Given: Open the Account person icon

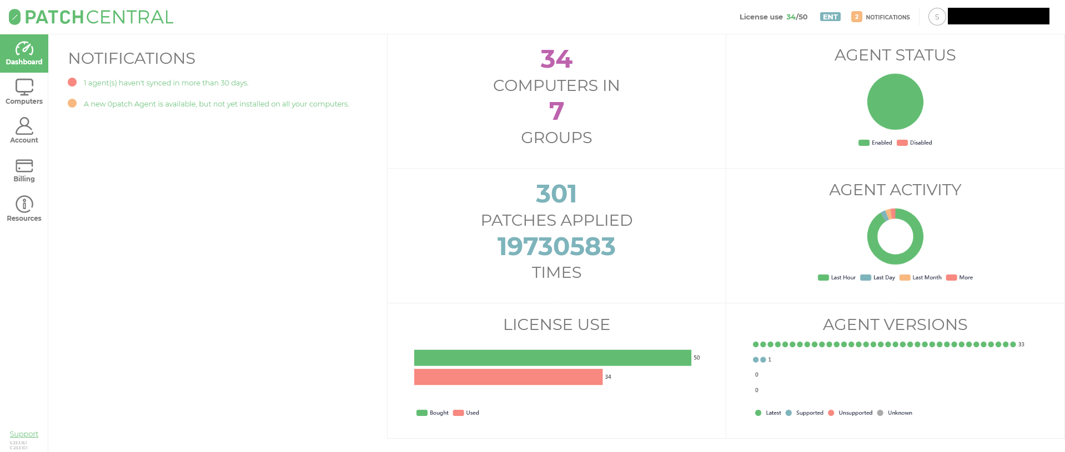Looking at the screenshot, I should point(24,126).
